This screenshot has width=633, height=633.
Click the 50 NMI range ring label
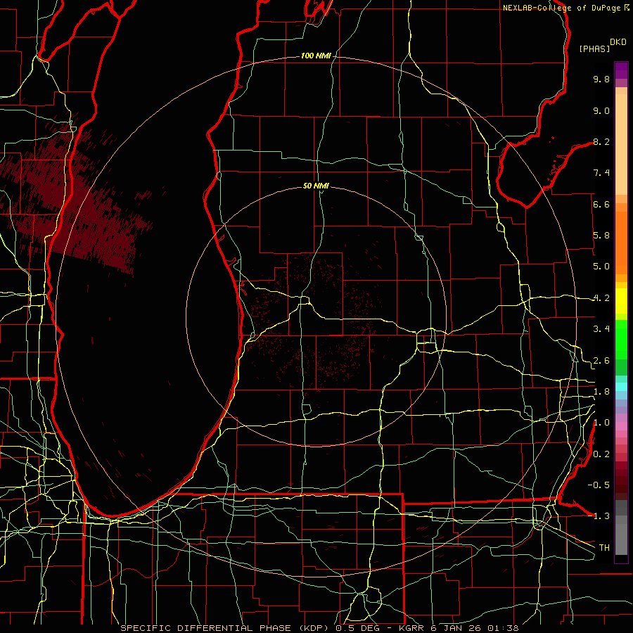316,186
